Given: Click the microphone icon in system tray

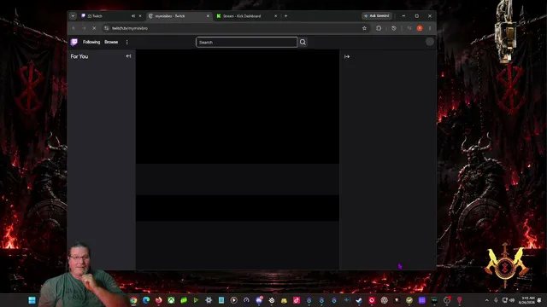Looking at the screenshot, I should [496, 300].
